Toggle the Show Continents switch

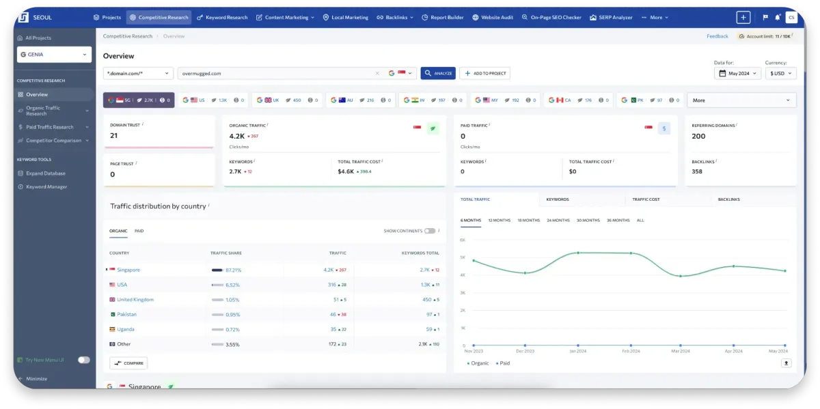click(x=430, y=231)
